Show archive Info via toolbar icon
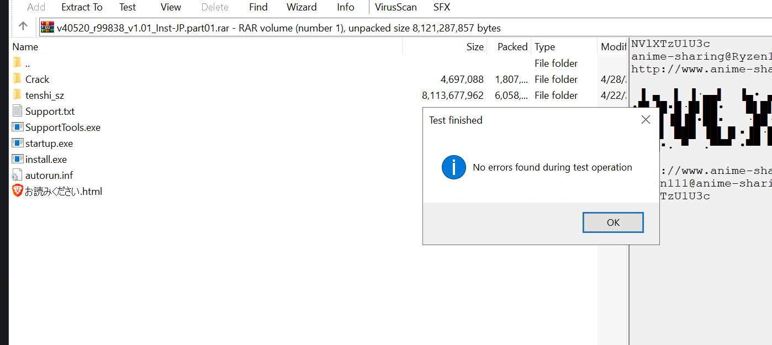 pos(345,7)
